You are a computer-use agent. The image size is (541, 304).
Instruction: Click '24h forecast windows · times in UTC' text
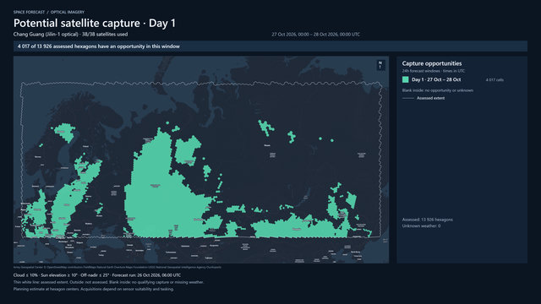click(x=434, y=71)
